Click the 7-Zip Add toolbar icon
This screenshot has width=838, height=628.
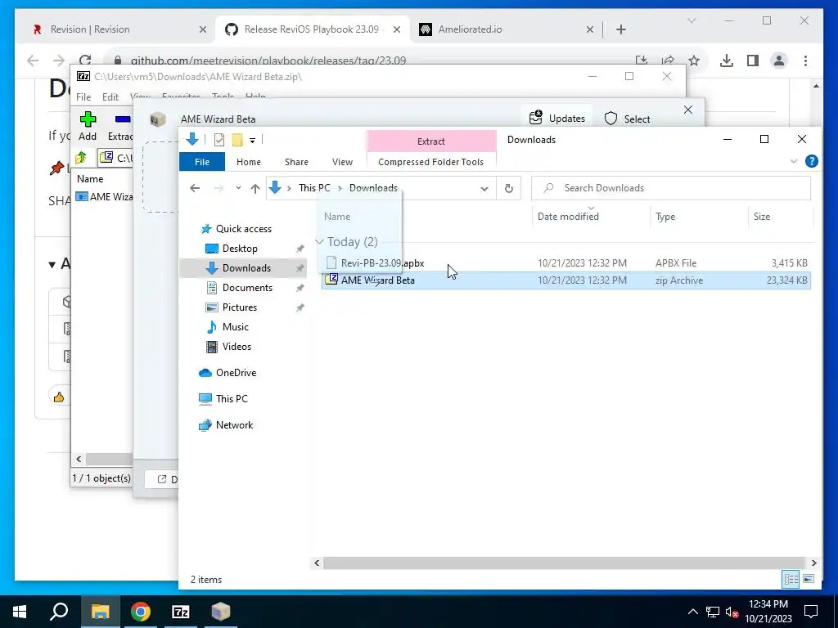88,119
